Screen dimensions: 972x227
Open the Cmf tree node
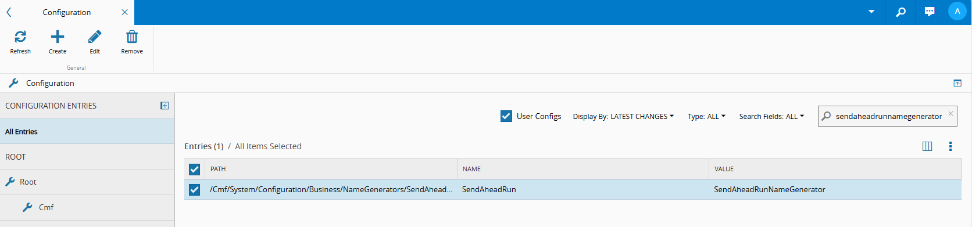(87, 207)
